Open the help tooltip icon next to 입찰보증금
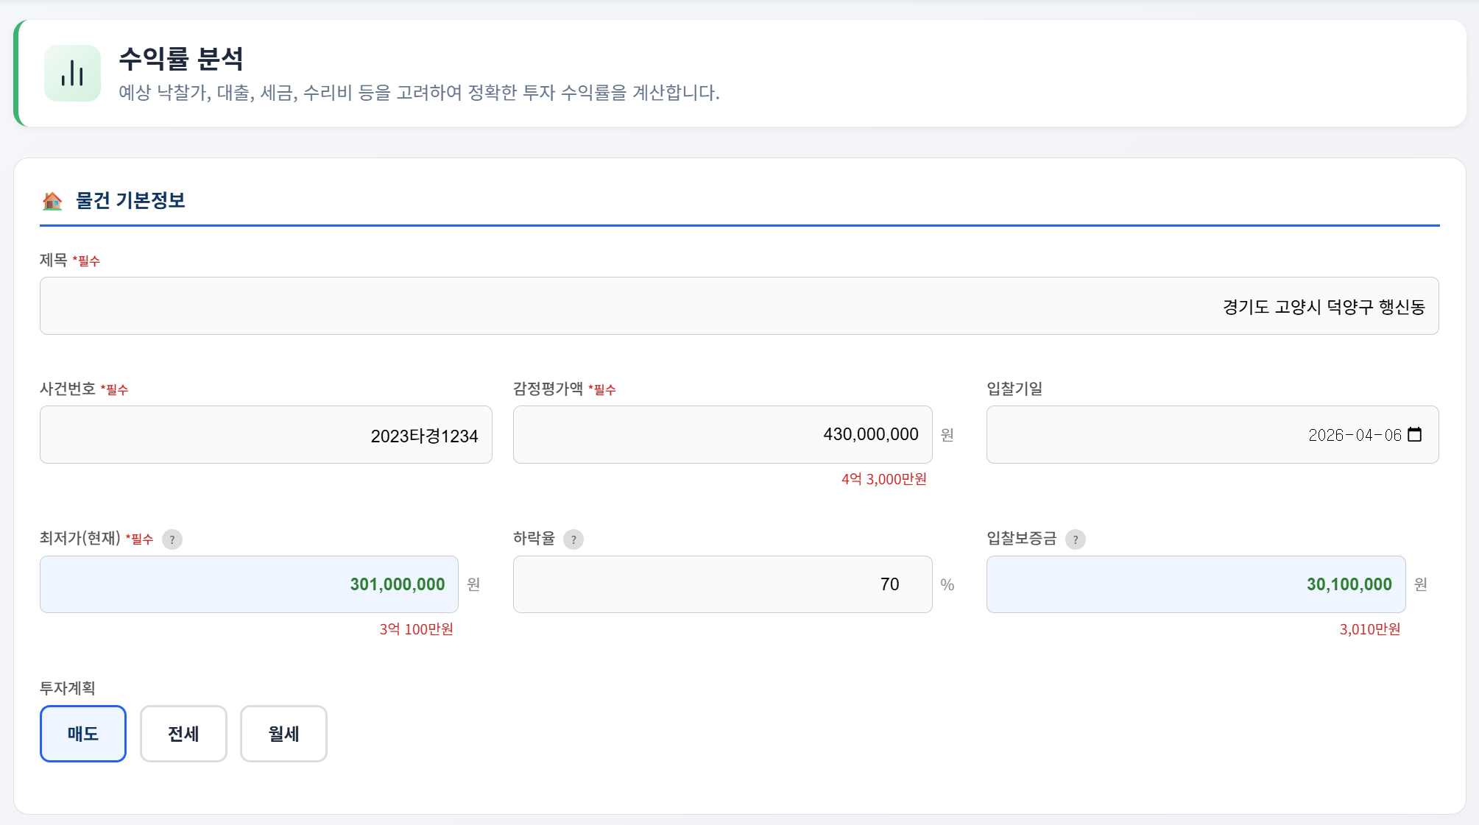Image resolution: width=1479 pixels, height=825 pixels. point(1077,539)
